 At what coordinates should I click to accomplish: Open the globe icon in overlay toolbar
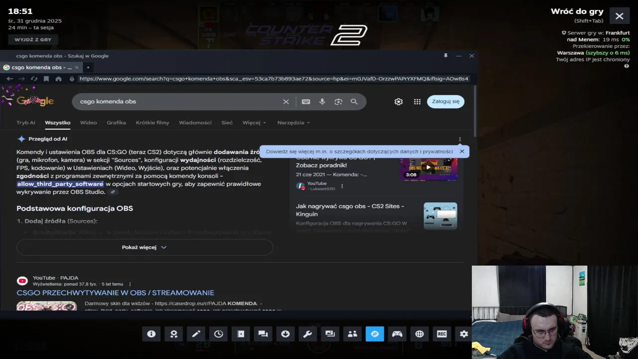click(420, 334)
